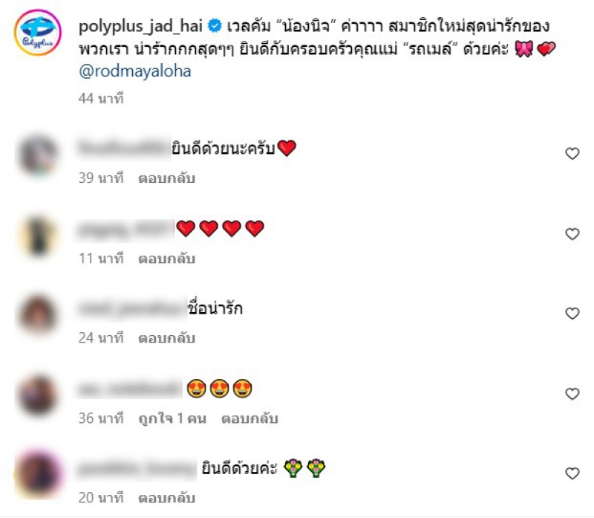Viewport: 594px width, 518px height.
Task: Open the first commenter's blurred avatar
Action: point(38,155)
